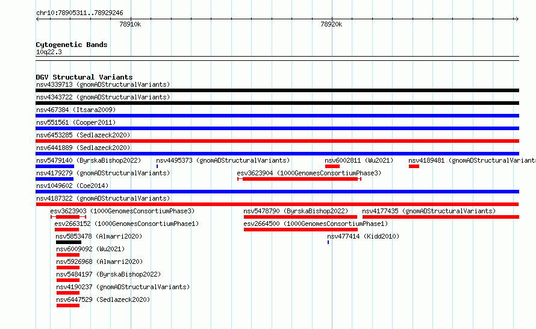Open variant esv3623904 (1000GenomesConsortiumPhase3)
This screenshot has height=329, width=536.
click(309, 173)
